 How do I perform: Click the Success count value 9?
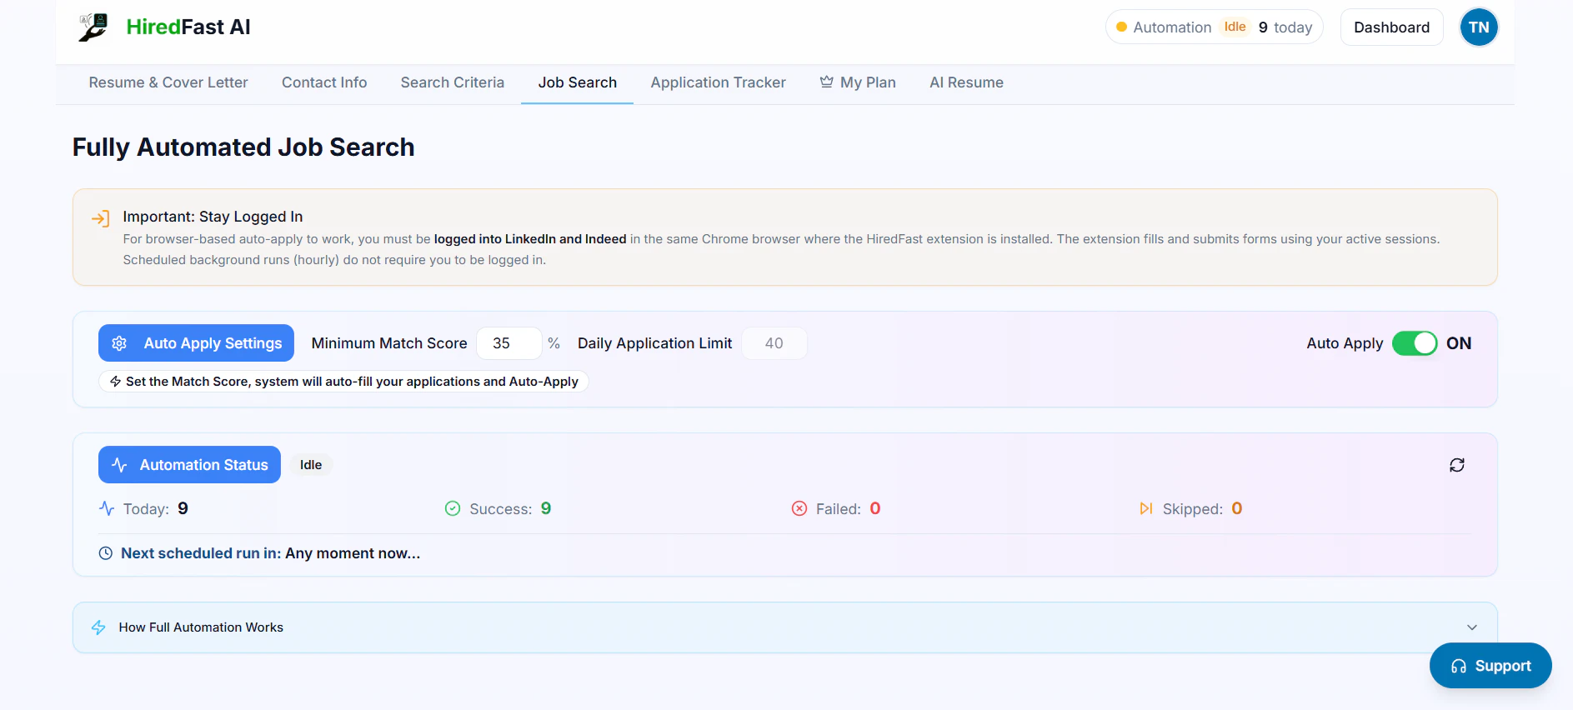(546, 508)
